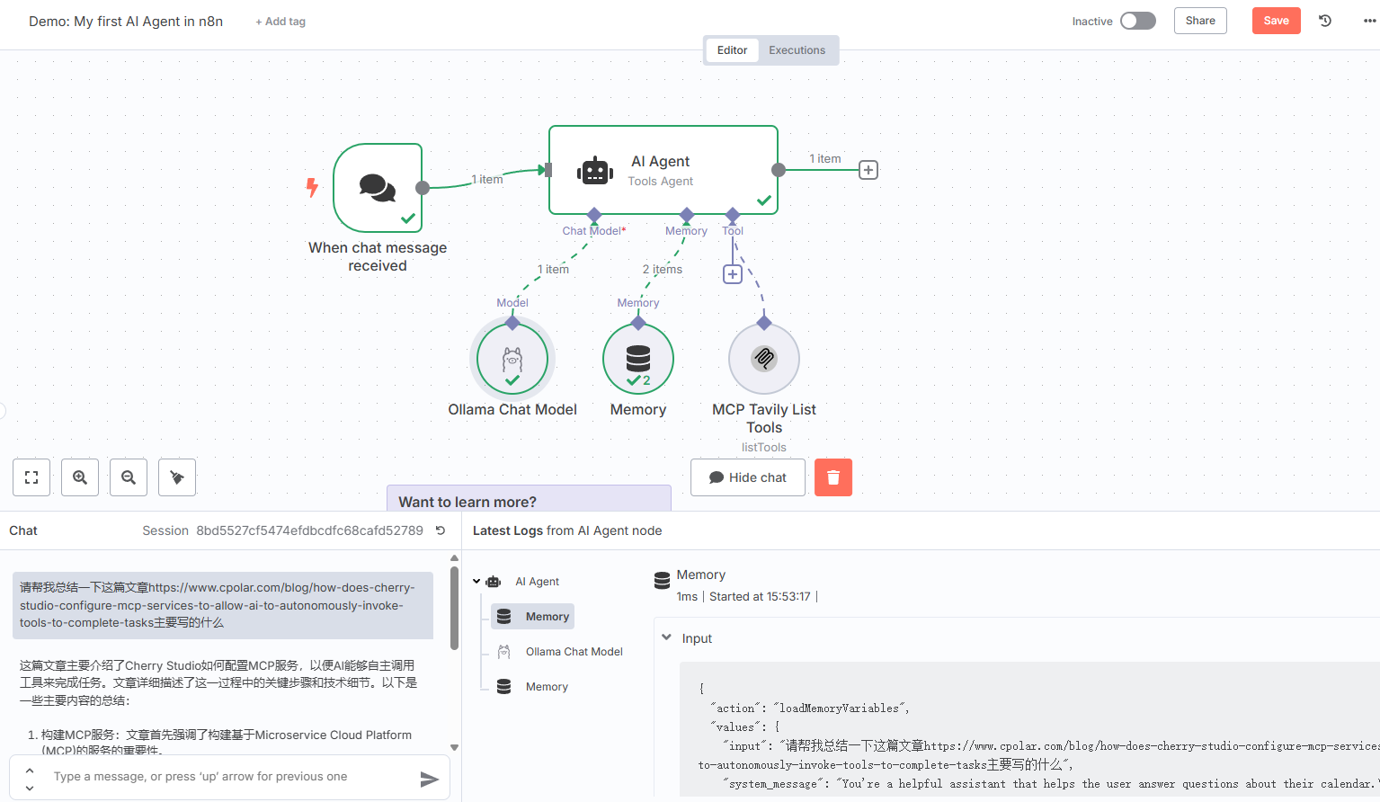Click the Share button
1380x802 pixels.
[x=1200, y=21]
